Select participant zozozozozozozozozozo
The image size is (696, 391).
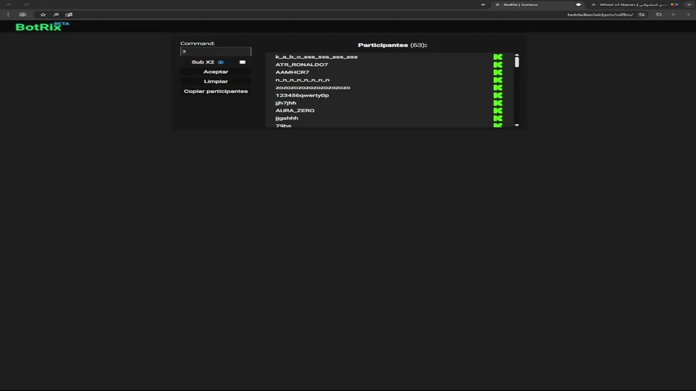(x=313, y=87)
